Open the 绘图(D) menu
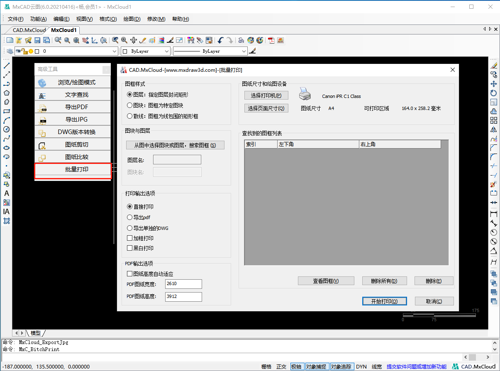The image size is (500, 371). pos(132,19)
